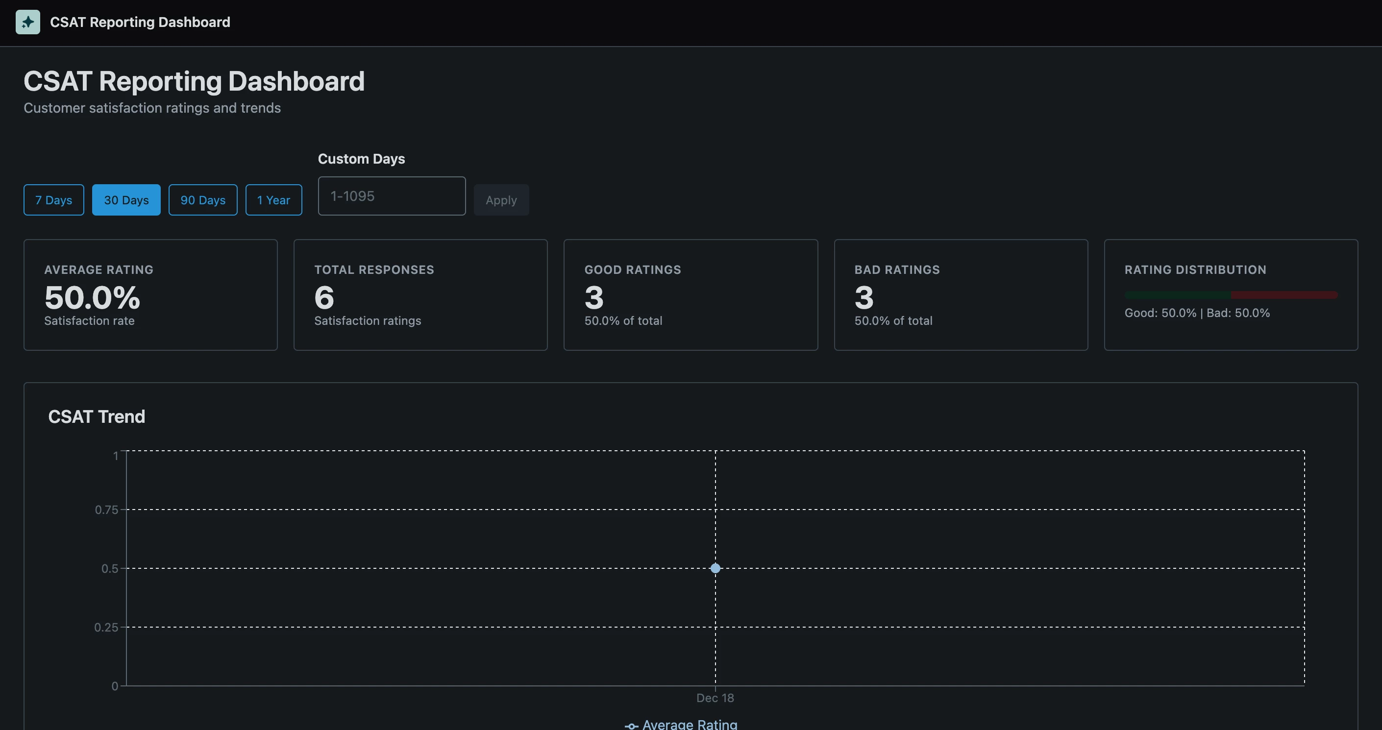Focus the Custom Days input field

tap(392, 196)
